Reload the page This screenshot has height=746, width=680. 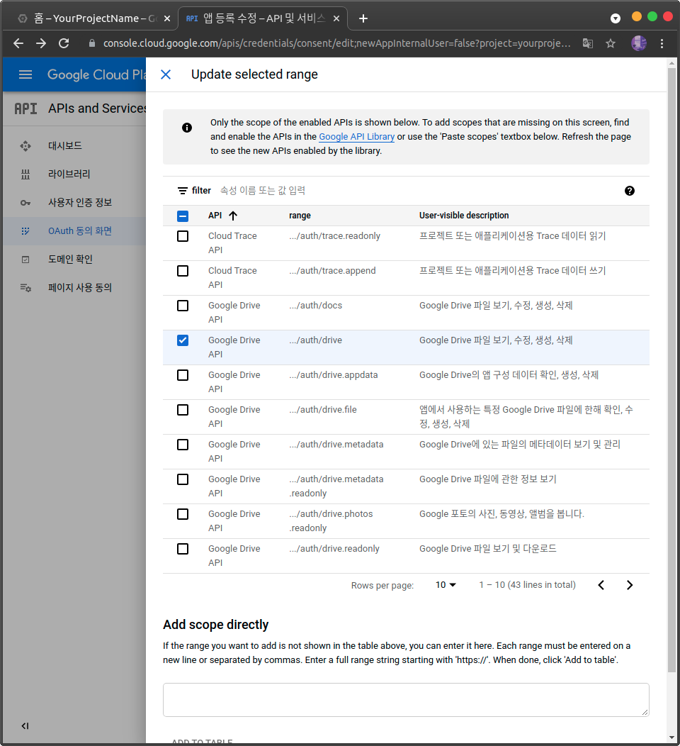[64, 43]
